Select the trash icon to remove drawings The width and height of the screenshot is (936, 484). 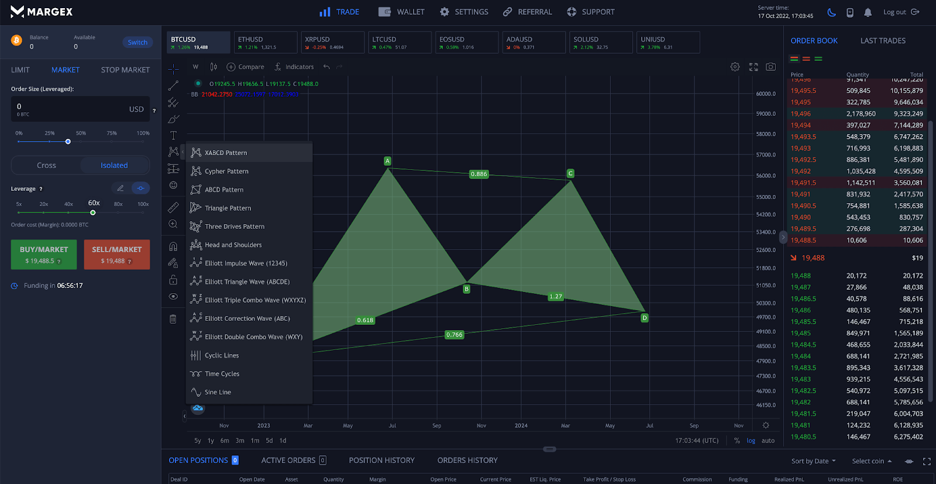173,319
